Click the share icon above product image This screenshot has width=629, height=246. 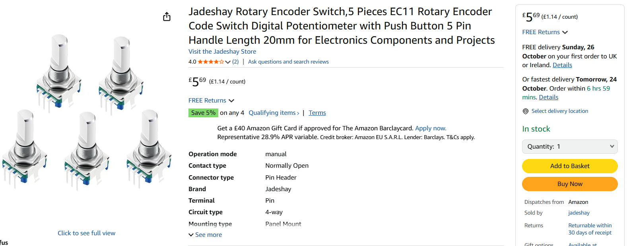click(x=167, y=17)
